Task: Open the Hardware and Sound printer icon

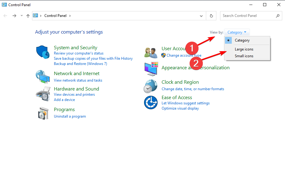Action: click(43, 93)
